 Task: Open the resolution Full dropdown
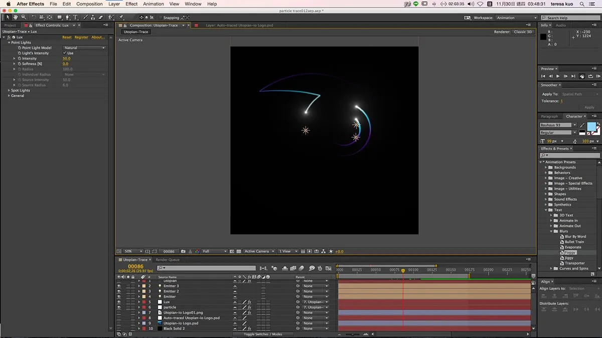(x=214, y=251)
